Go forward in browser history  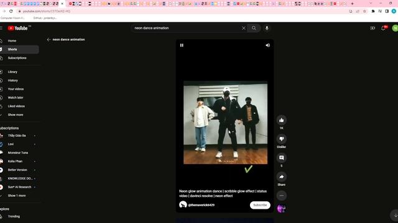click(4, 11)
